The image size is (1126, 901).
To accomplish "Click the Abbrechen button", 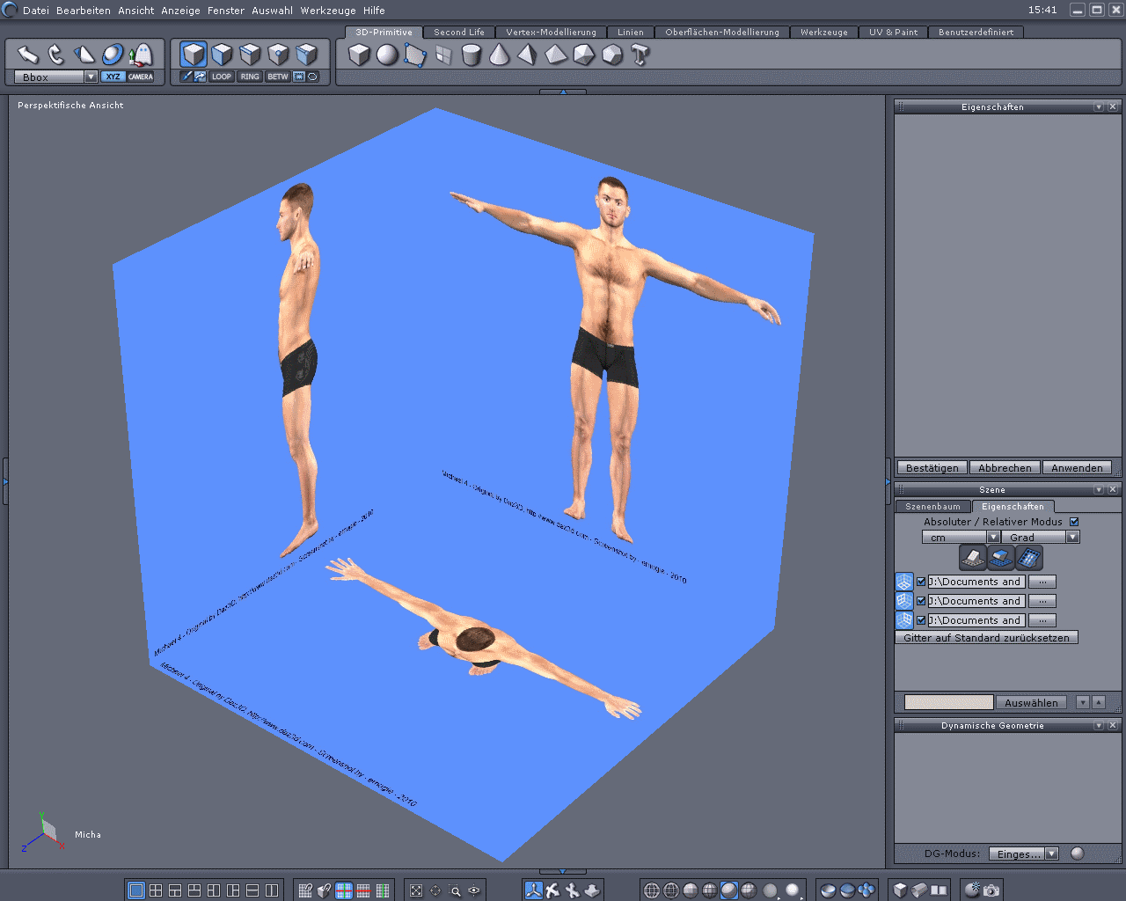I will coord(1005,468).
